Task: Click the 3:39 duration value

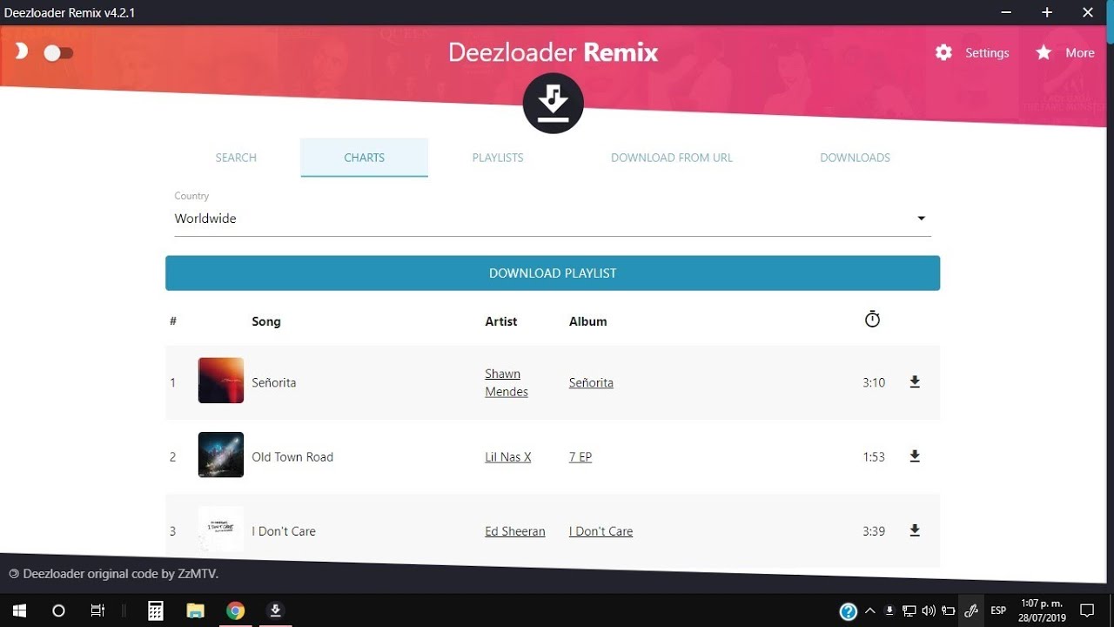Action: point(874,530)
